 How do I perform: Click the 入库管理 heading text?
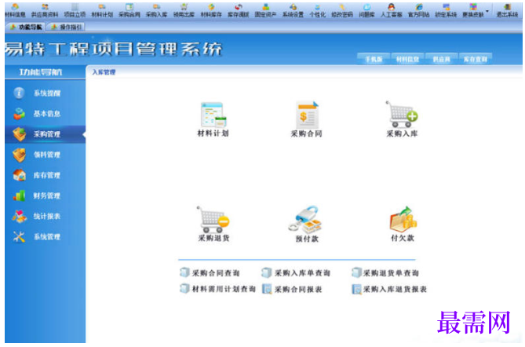tap(104, 72)
